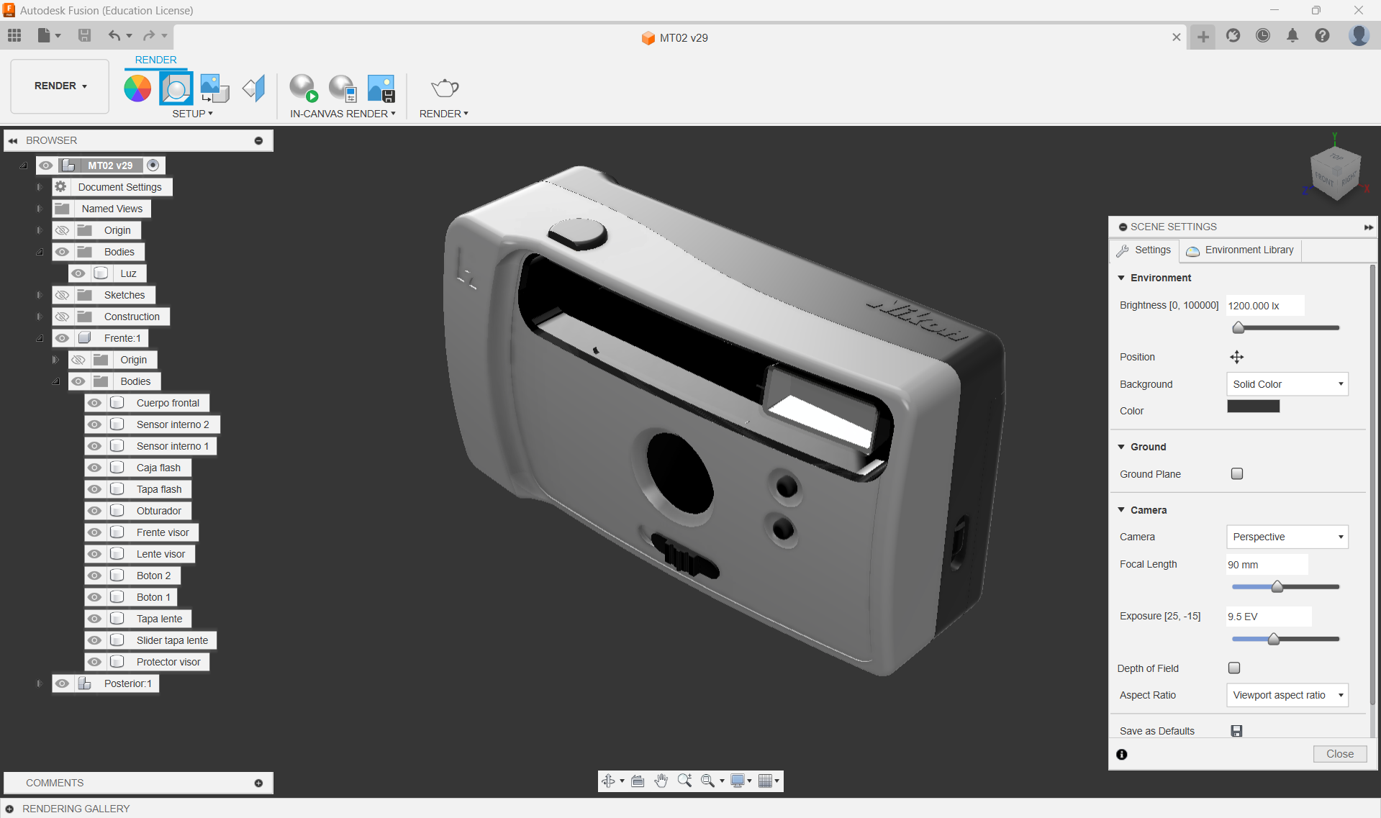Open the Extensions icon
1381x818 pixels.
1233,35
